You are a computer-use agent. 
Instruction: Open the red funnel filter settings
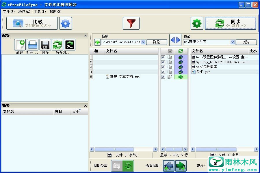click(x=131, y=23)
